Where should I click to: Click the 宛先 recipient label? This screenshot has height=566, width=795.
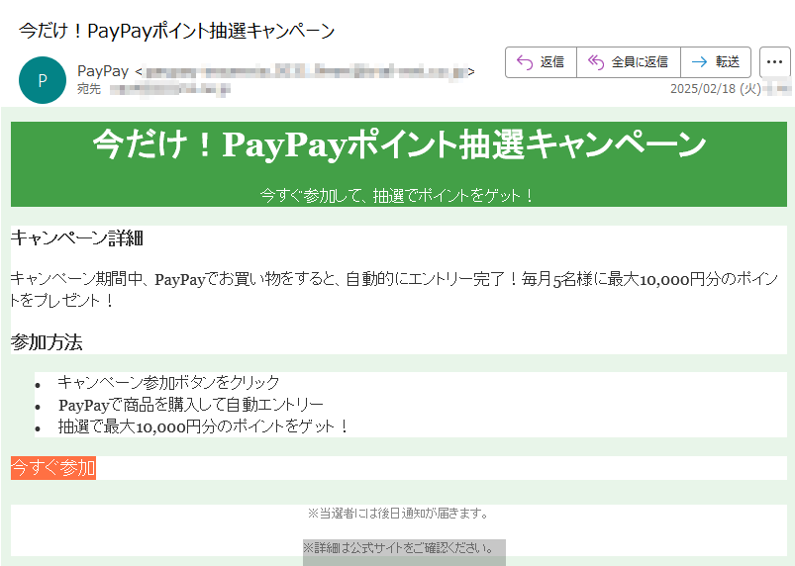[89, 89]
